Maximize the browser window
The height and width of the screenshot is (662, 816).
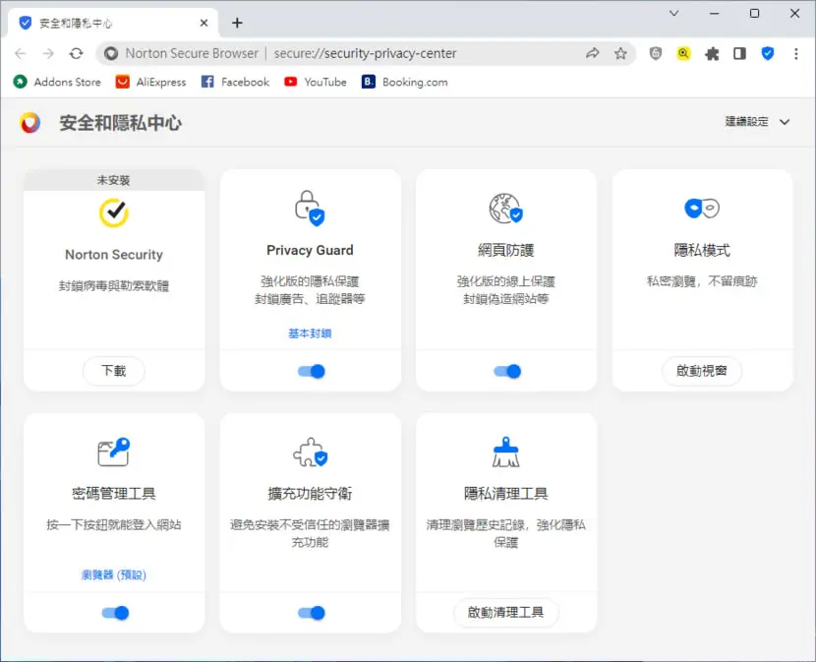pyautogui.click(x=755, y=14)
